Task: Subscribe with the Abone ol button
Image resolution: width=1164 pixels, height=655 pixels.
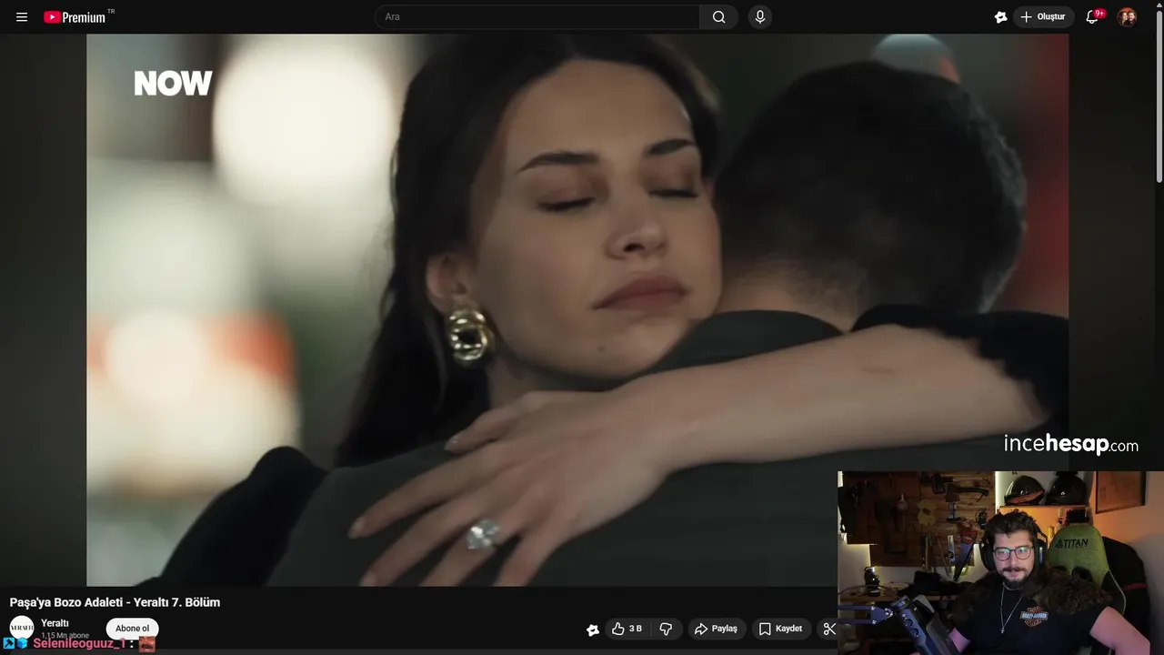Action: coord(133,629)
